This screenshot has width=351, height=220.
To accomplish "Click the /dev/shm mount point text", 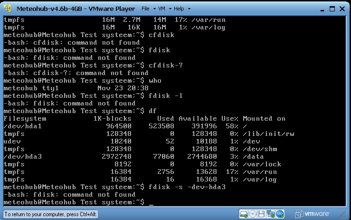I will point(260,149).
